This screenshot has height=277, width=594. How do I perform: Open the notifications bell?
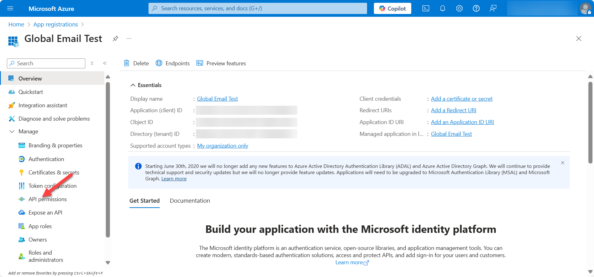tap(442, 8)
